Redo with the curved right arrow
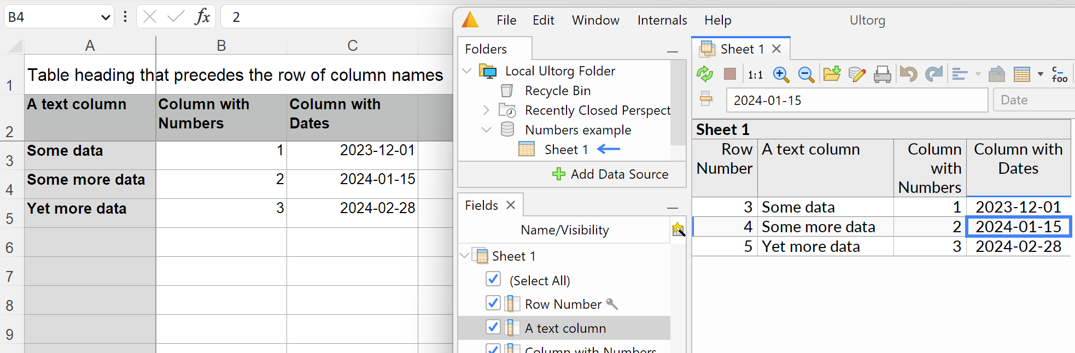This screenshot has height=353, width=1075. [x=934, y=74]
